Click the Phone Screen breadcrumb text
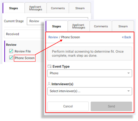 tap(71, 37)
